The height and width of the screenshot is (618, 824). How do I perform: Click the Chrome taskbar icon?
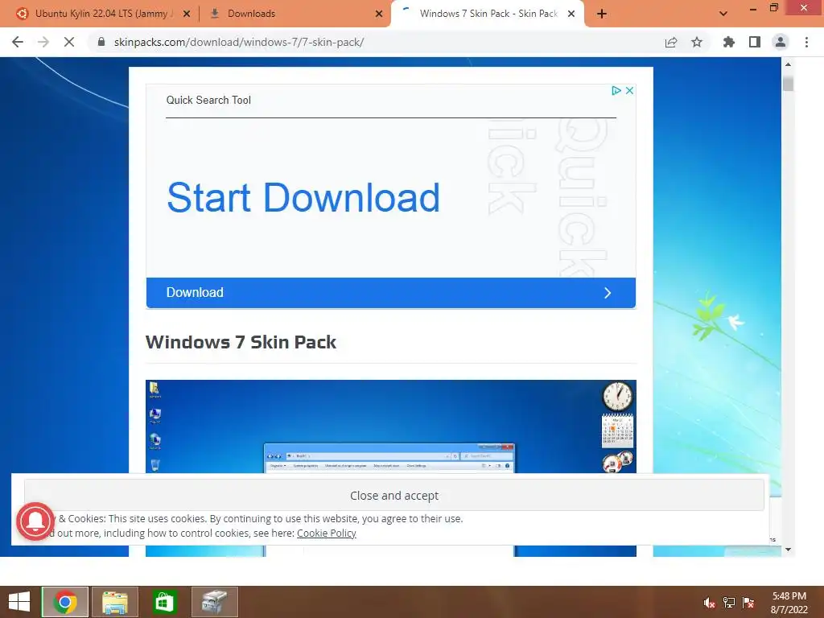[x=65, y=602]
